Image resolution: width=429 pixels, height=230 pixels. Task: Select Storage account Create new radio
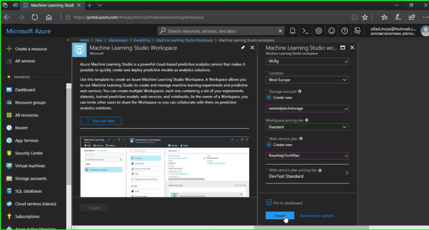[x=269, y=98]
